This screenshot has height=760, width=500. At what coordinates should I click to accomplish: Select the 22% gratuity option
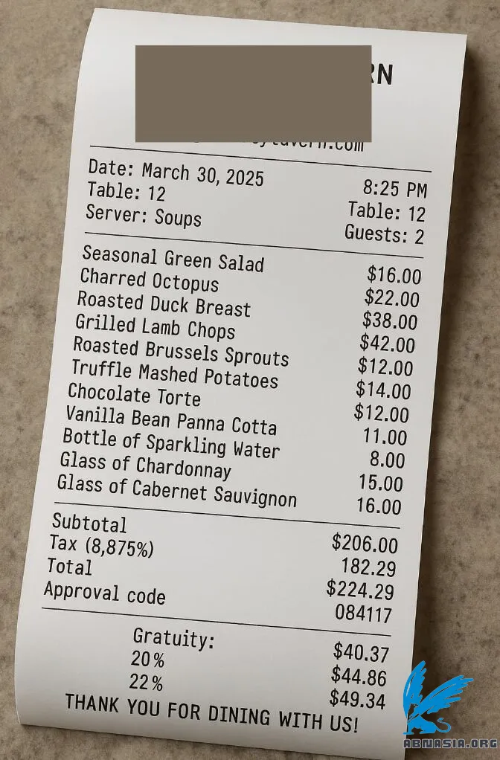point(146,683)
